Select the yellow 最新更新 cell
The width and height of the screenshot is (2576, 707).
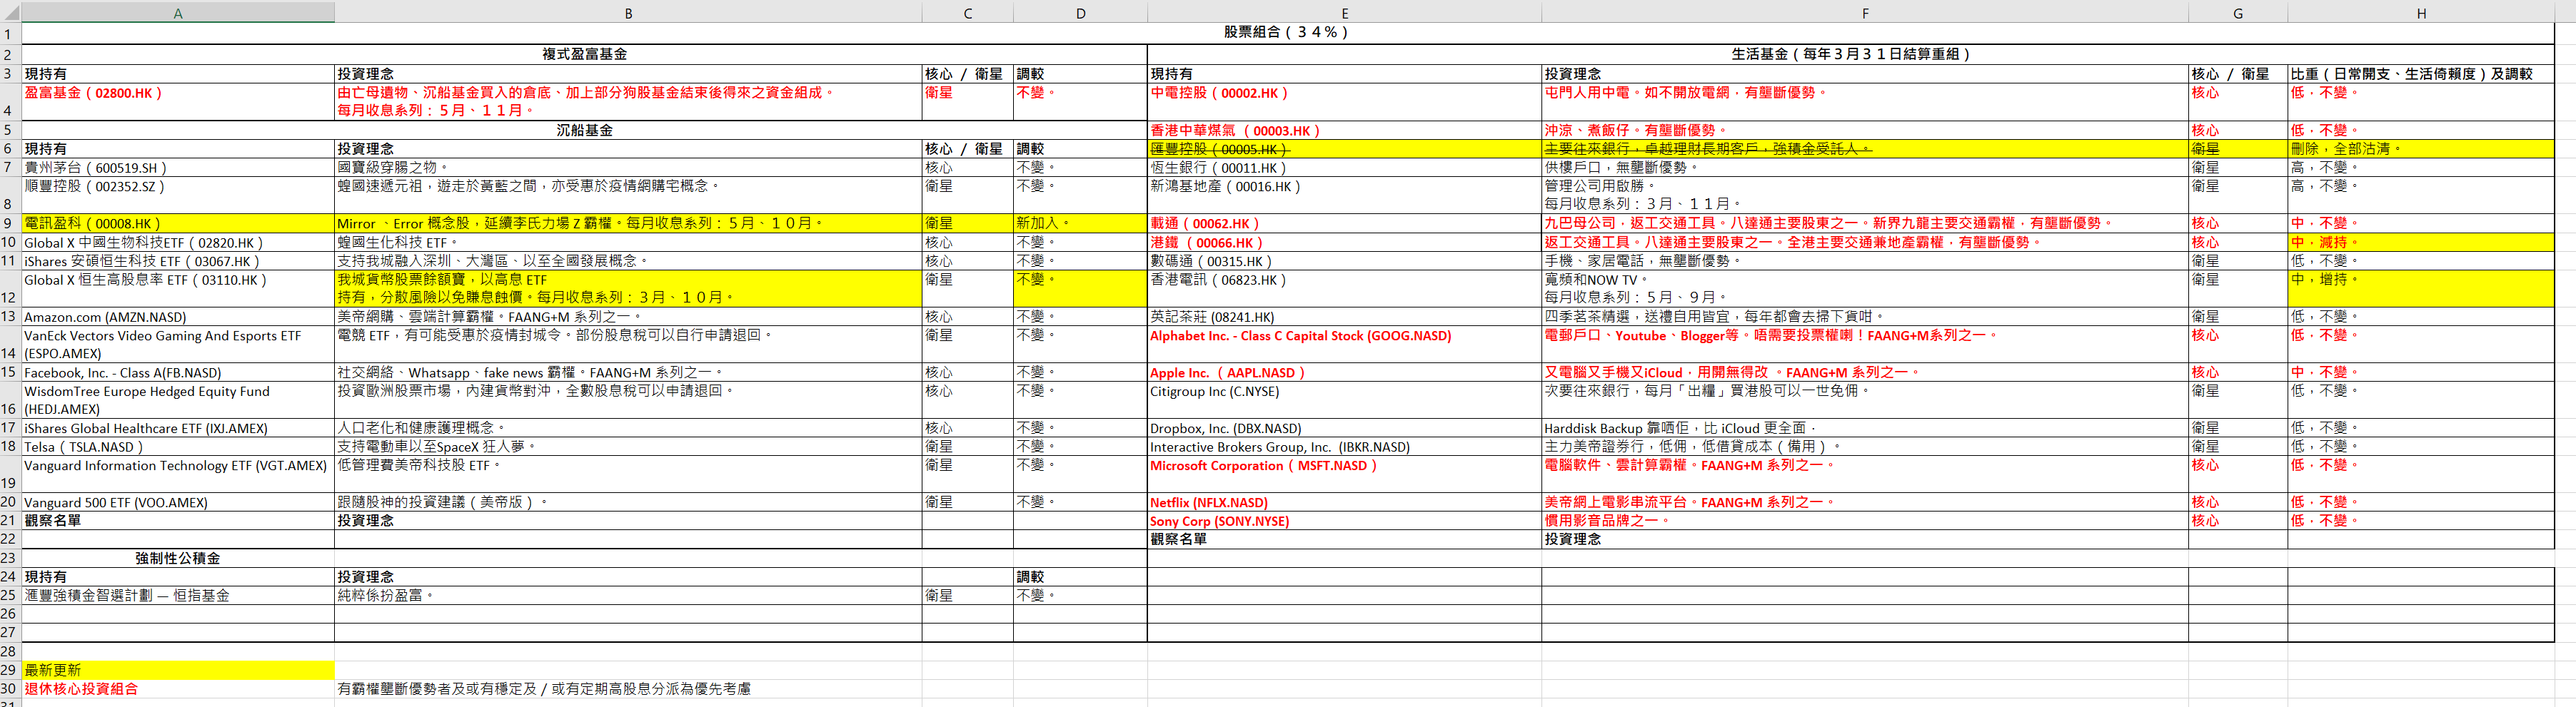point(178,670)
